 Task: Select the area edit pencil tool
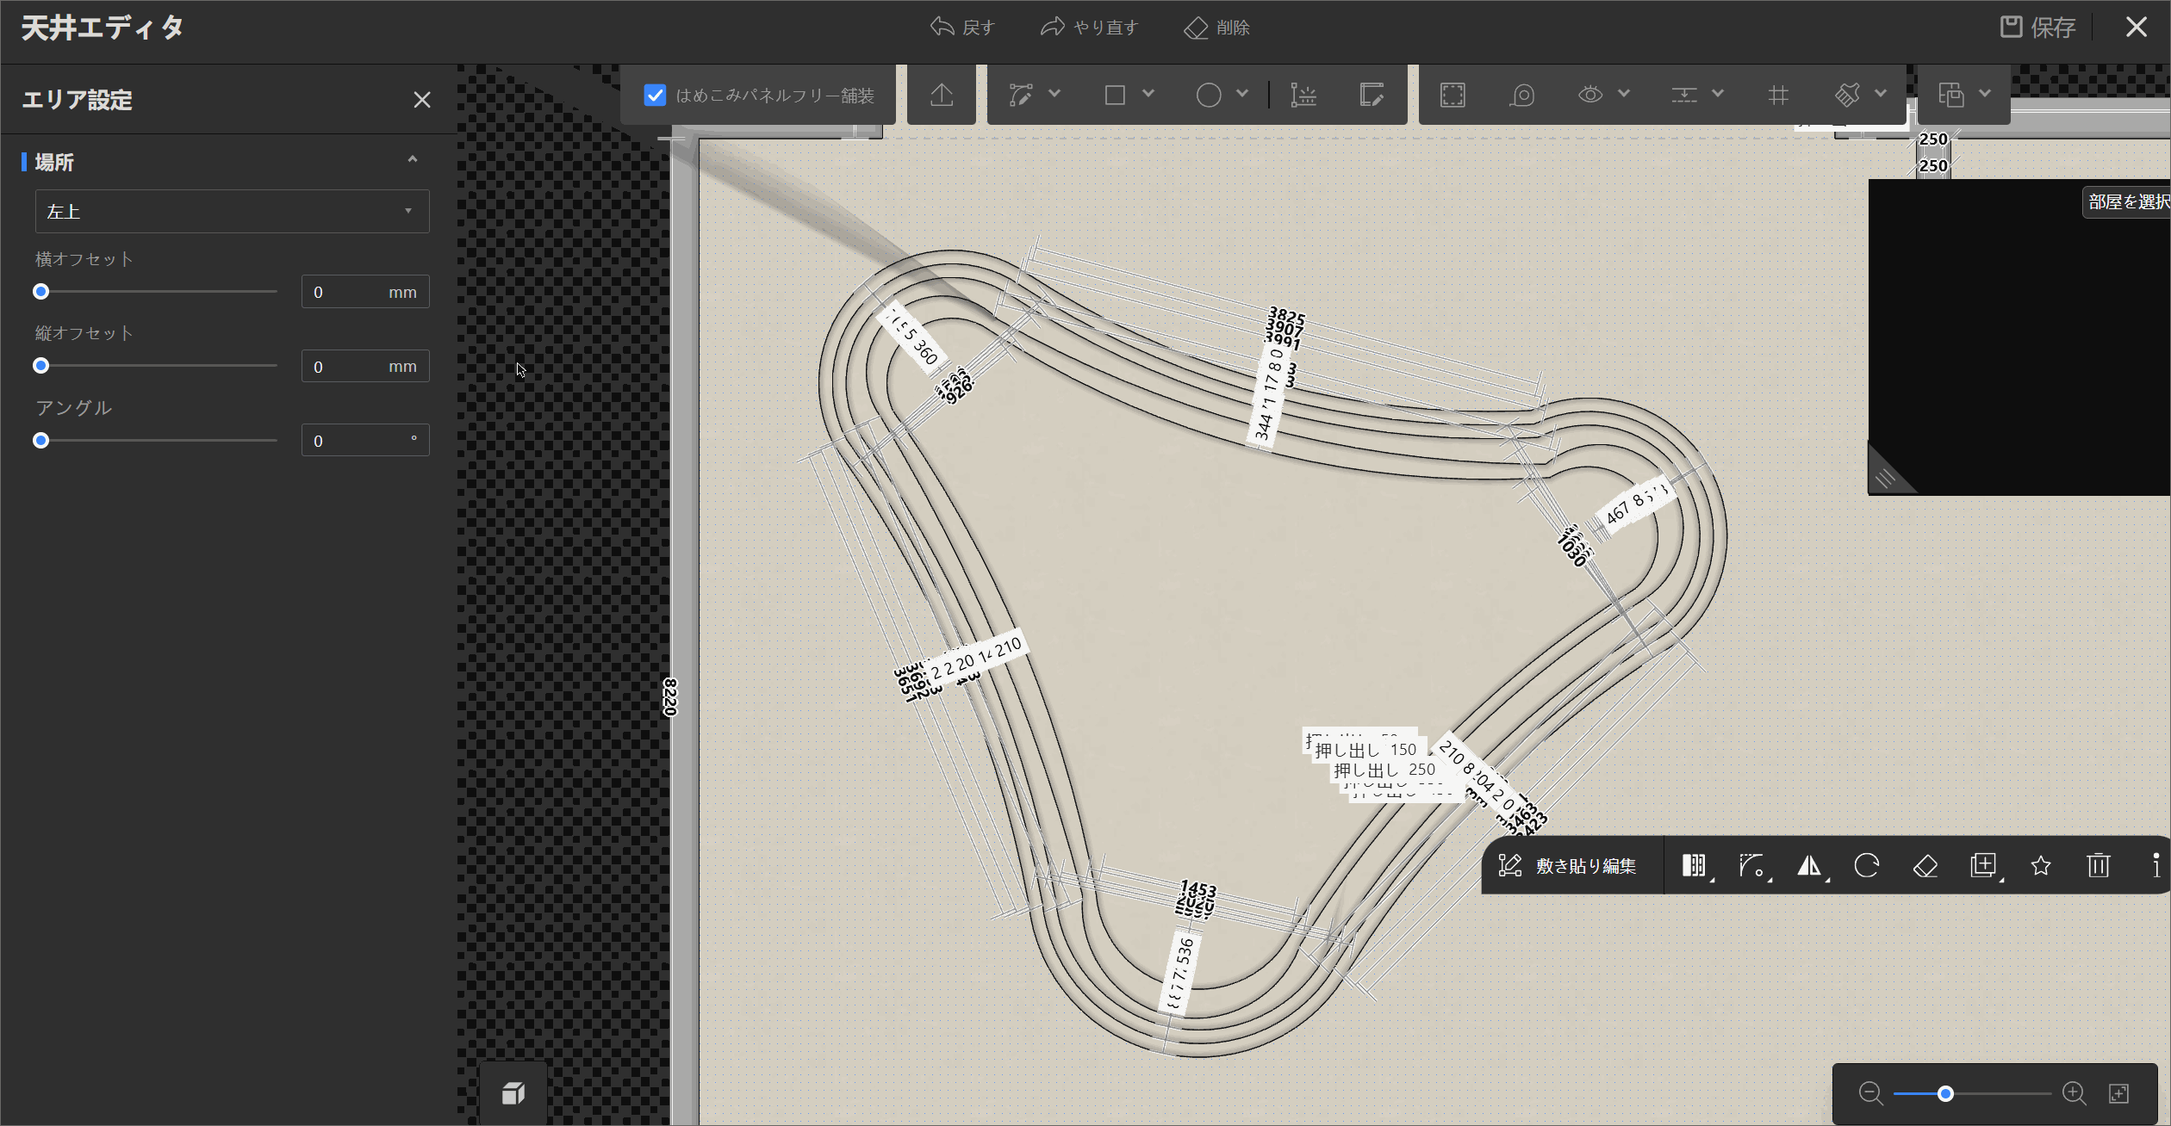pyautogui.click(x=1372, y=95)
